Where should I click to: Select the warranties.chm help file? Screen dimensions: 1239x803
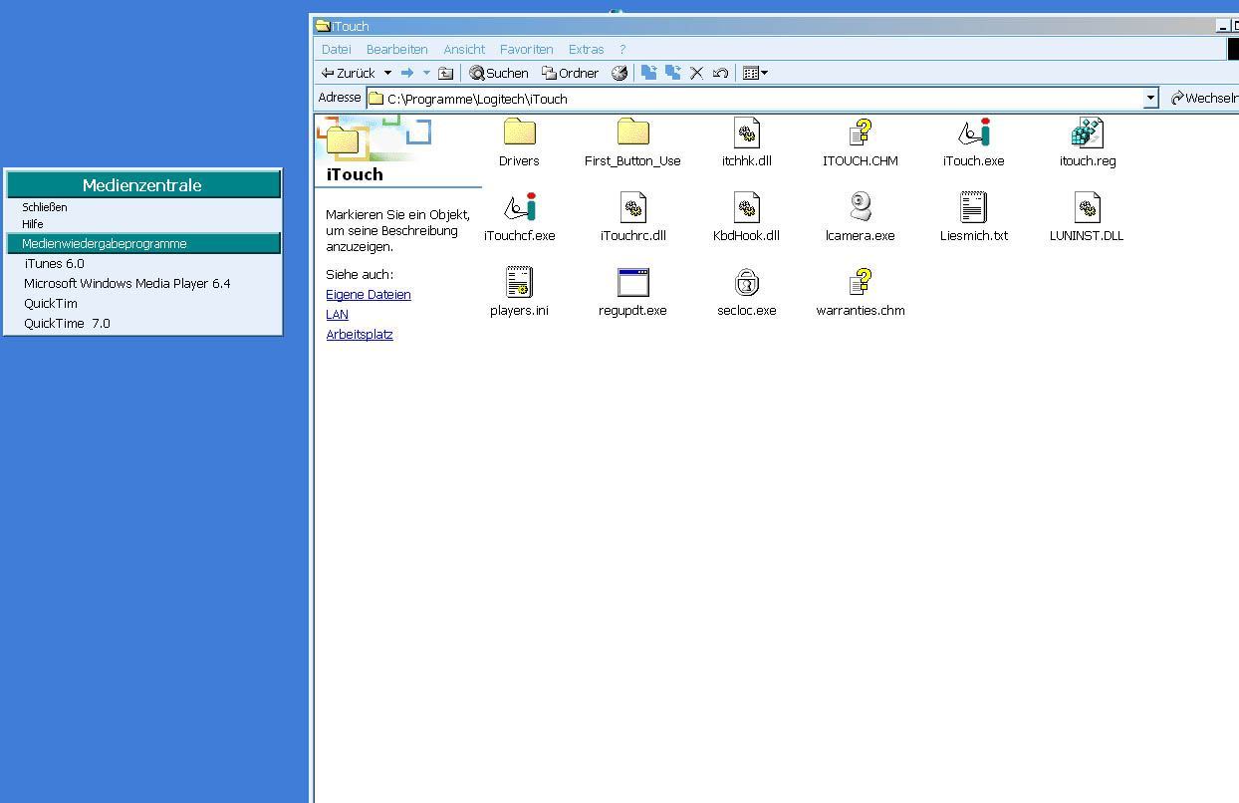[860, 292]
